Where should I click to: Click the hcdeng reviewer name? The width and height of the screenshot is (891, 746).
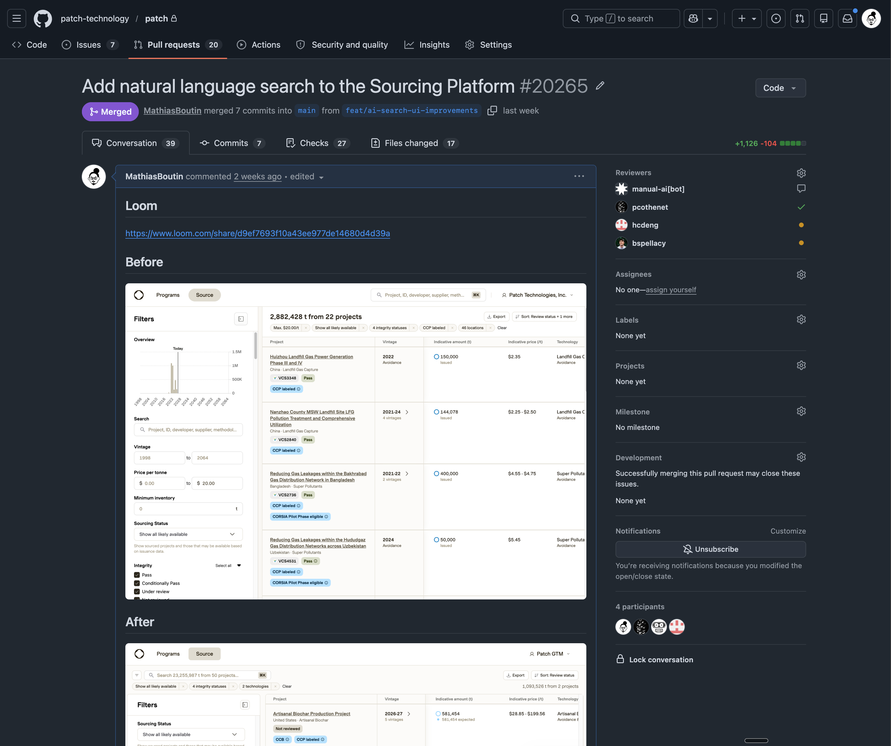coord(645,225)
